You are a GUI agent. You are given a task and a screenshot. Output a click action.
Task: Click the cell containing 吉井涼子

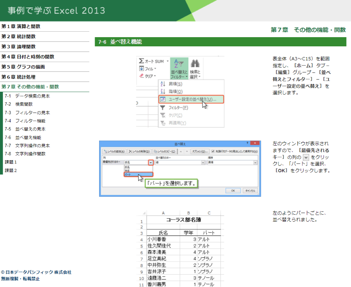coord(163,272)
